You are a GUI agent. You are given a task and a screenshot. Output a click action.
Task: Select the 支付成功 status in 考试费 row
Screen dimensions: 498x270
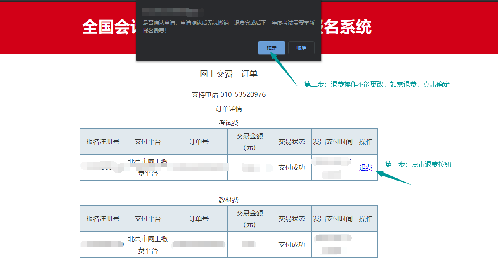[292, 167]
